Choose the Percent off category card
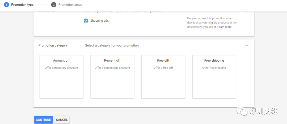 tap(112, 77)
